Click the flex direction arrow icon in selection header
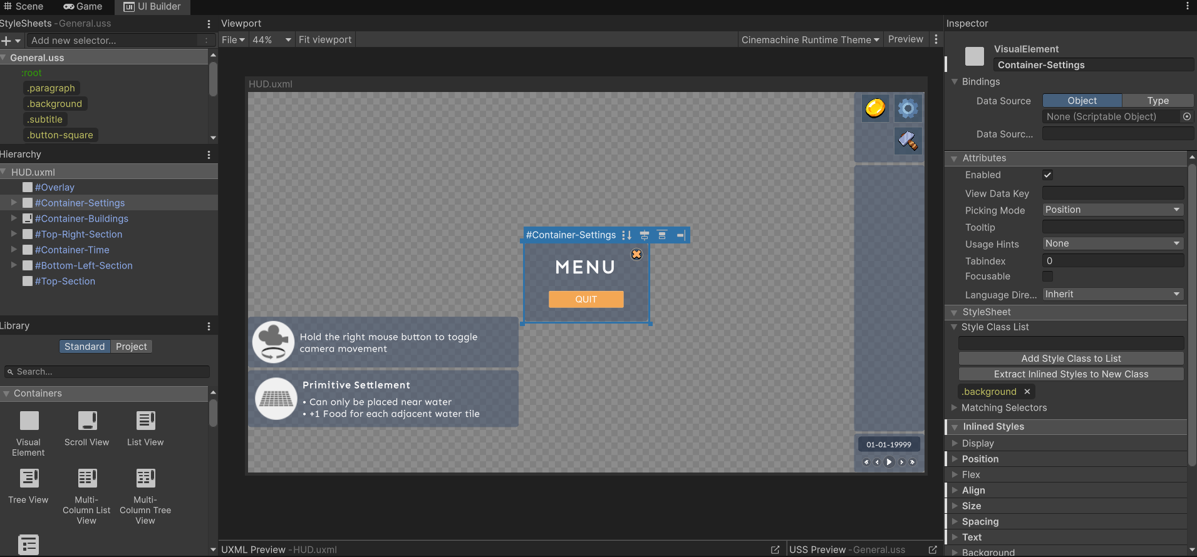 point(626,235)
